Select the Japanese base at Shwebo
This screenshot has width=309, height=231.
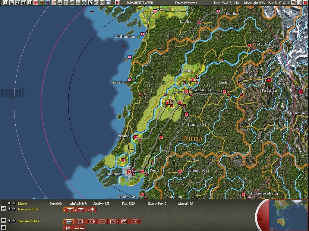click(x=193, y=80)
